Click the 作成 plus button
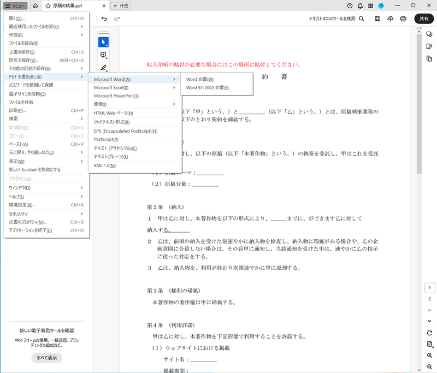 tap(120, 6)
